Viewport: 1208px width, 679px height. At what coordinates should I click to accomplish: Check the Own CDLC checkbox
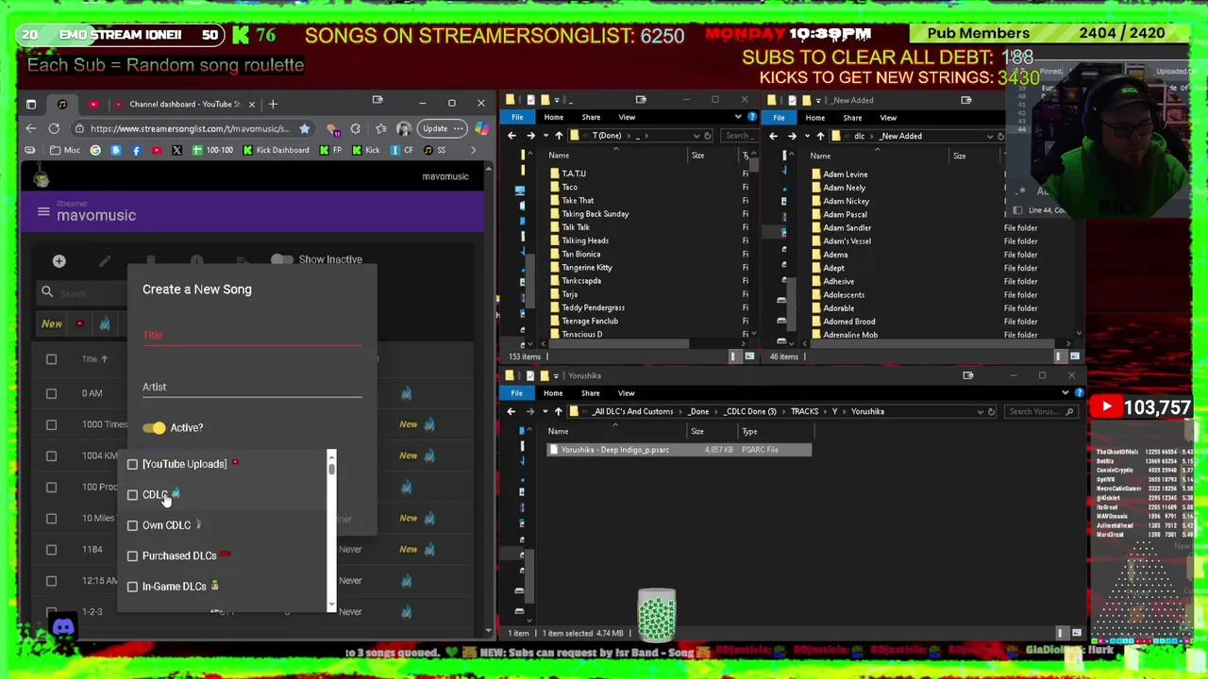pyautogui.click(x=132, y=525)
